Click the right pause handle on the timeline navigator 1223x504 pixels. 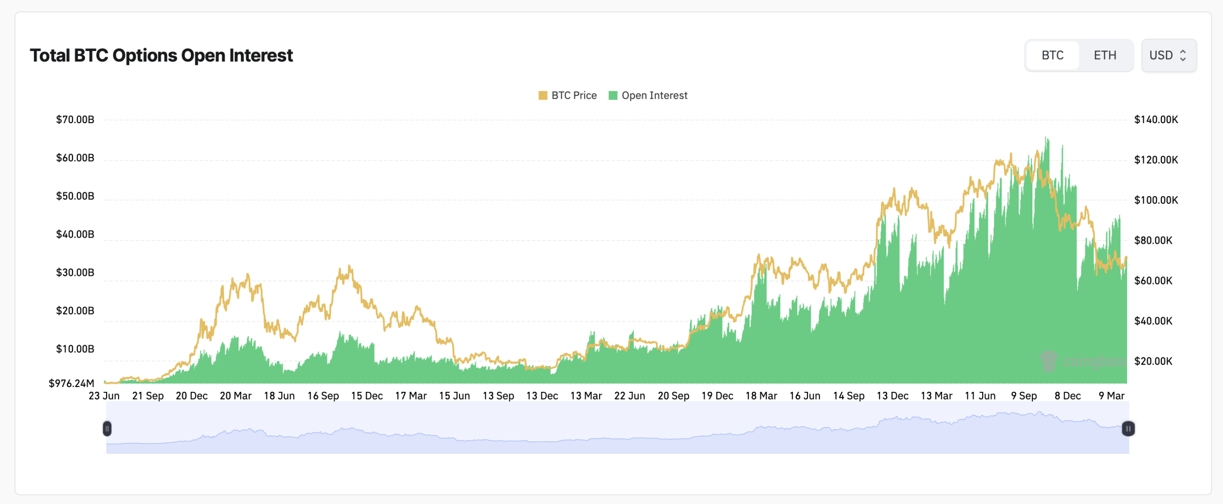point(1127,429)
